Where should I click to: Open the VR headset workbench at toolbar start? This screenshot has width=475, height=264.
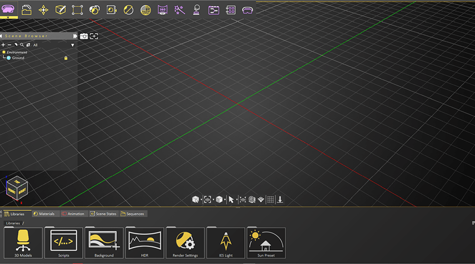click(x=8, y=9)
